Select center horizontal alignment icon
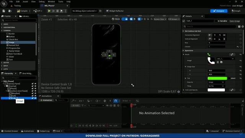245x138 pixels. [215, 35]
